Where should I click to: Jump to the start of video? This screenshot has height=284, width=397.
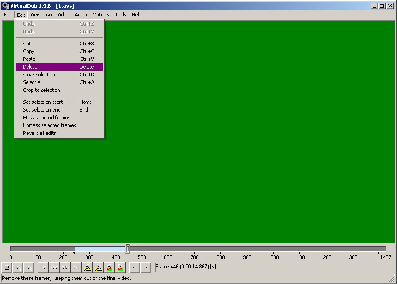(43, 268)
